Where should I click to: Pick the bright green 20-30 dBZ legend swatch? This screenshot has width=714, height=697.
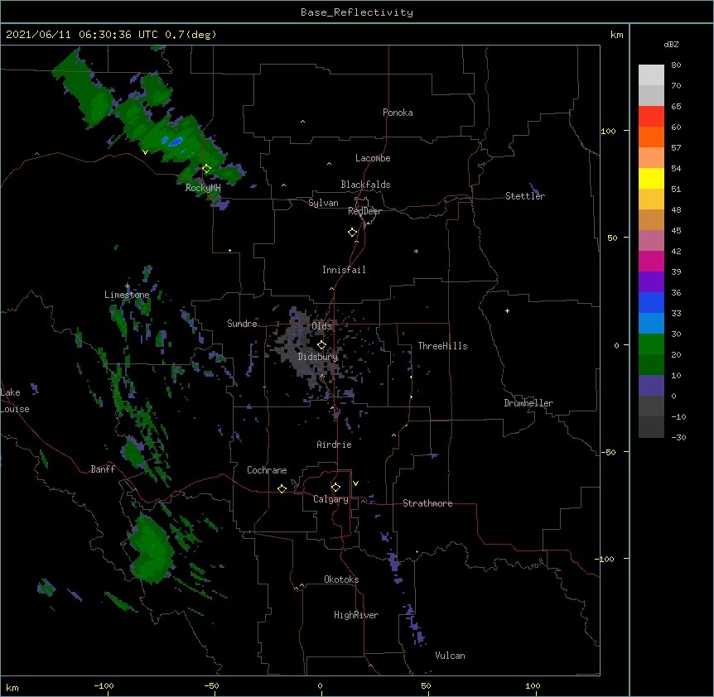[x=651, y=344]
